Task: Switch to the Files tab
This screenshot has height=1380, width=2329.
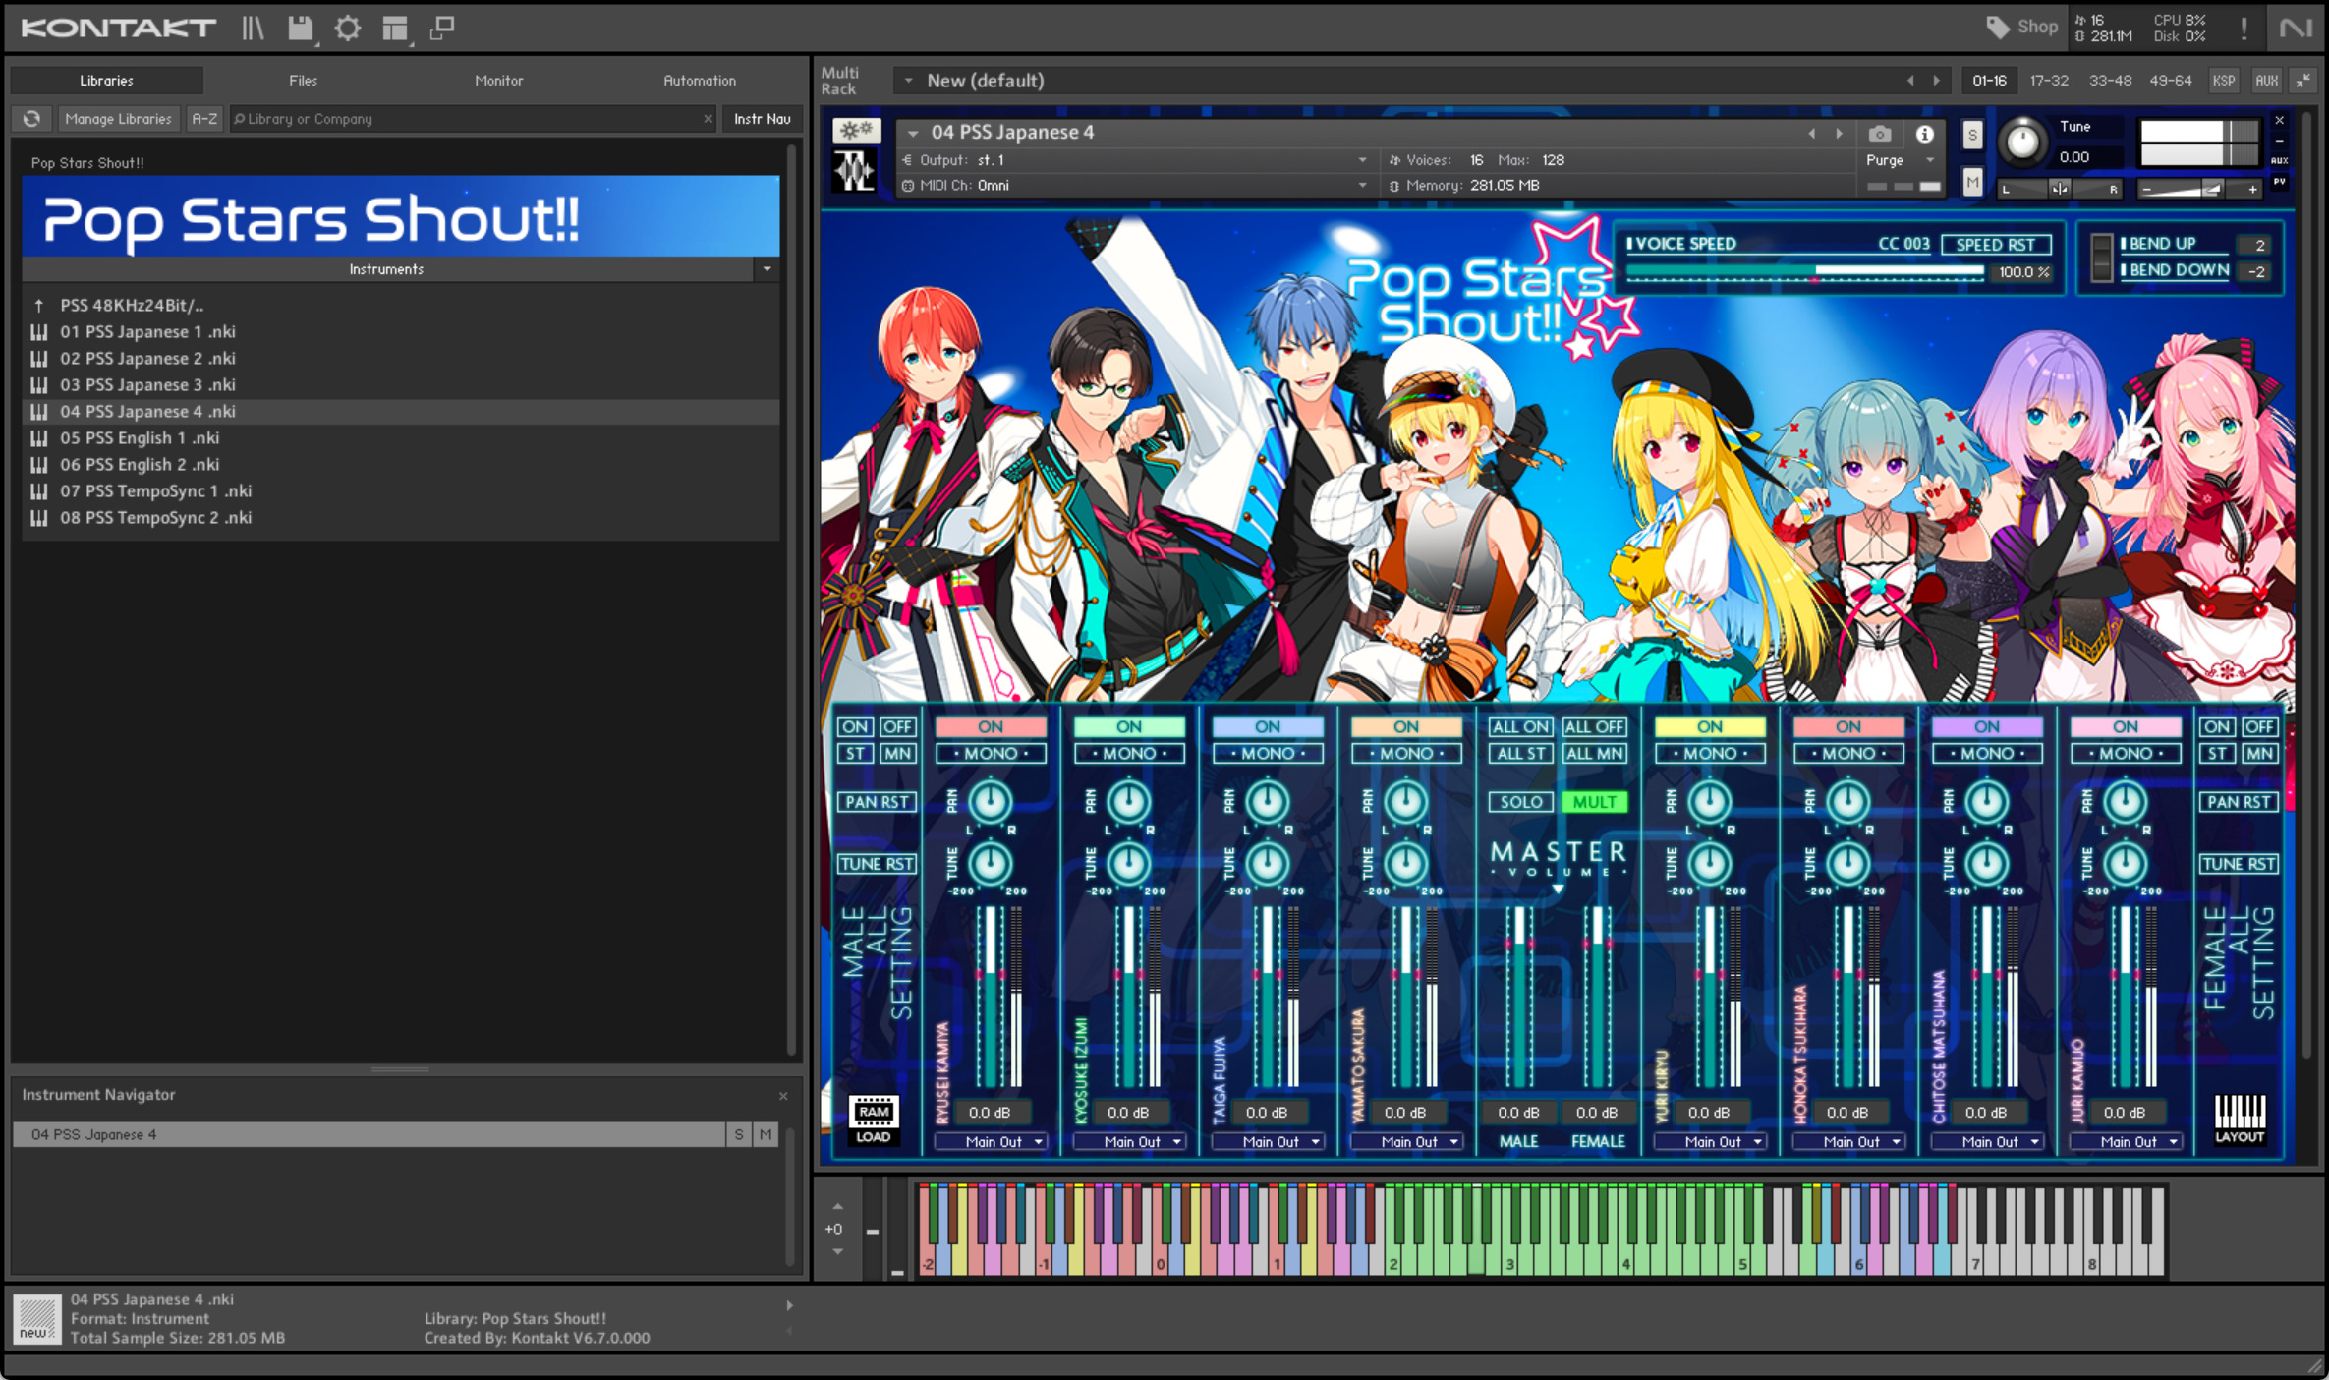Action: [x=303, y=81]
